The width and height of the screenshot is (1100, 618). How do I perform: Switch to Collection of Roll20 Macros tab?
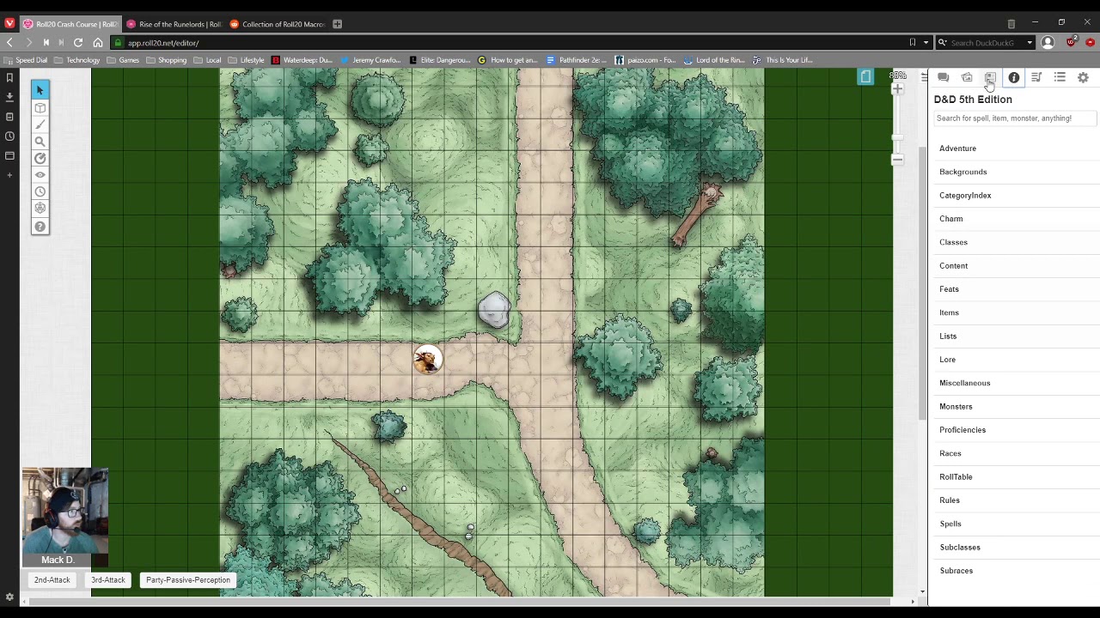coord(276,24)
